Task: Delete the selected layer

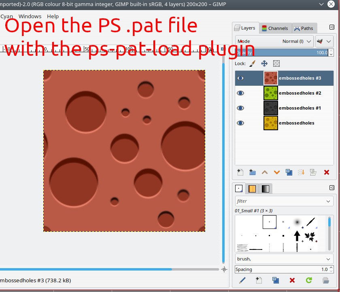Action: (x=327, y=172)
